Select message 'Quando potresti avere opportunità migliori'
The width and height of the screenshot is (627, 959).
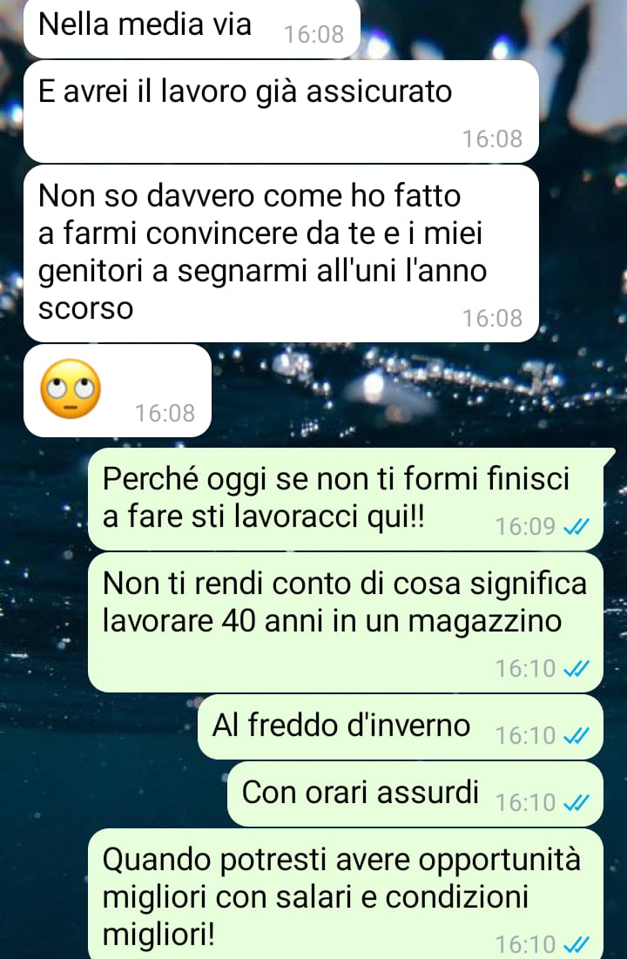(x=346, y=894)
